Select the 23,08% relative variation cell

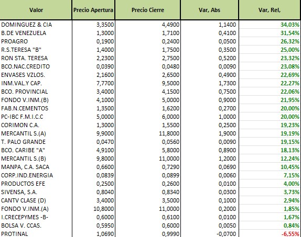[270, 66]
